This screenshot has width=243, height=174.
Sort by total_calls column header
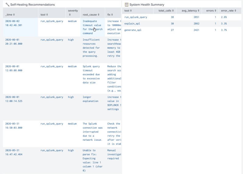click(166, 11)
